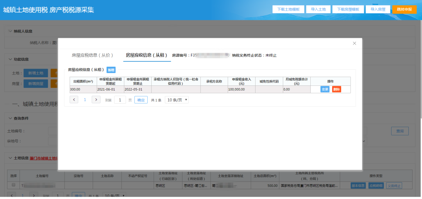Click 下载土地模板 button

[288, 9]
